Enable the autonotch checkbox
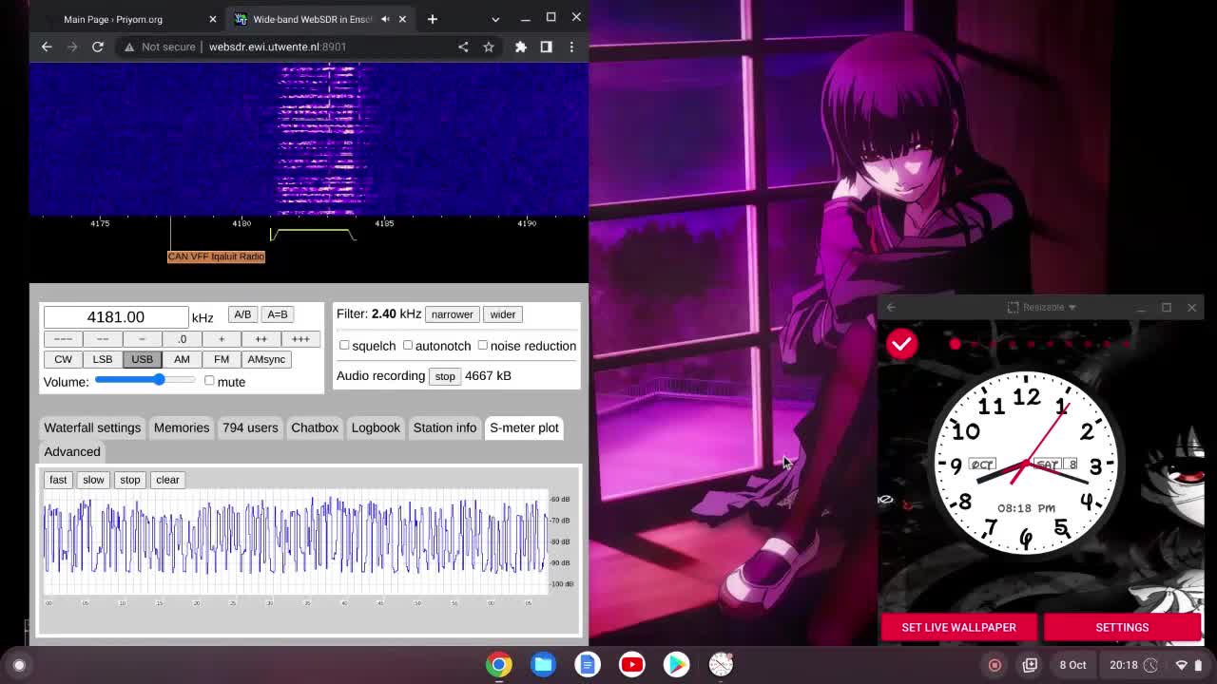1217x684 pixels. point(408,346)
